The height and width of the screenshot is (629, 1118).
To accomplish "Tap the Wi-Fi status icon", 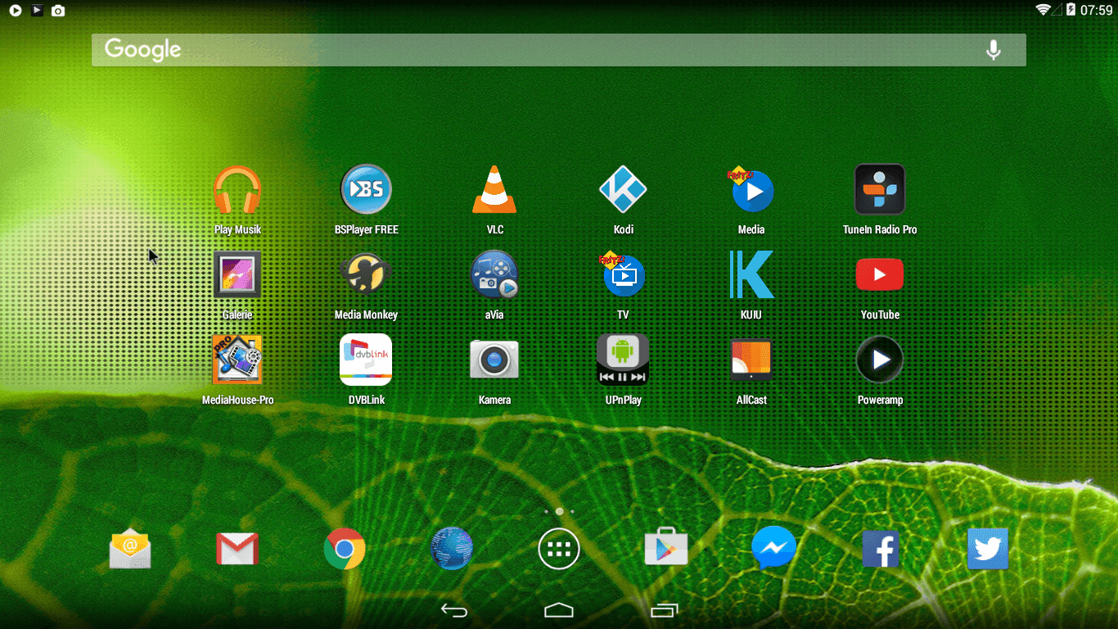I will (x=1043, y=10).
